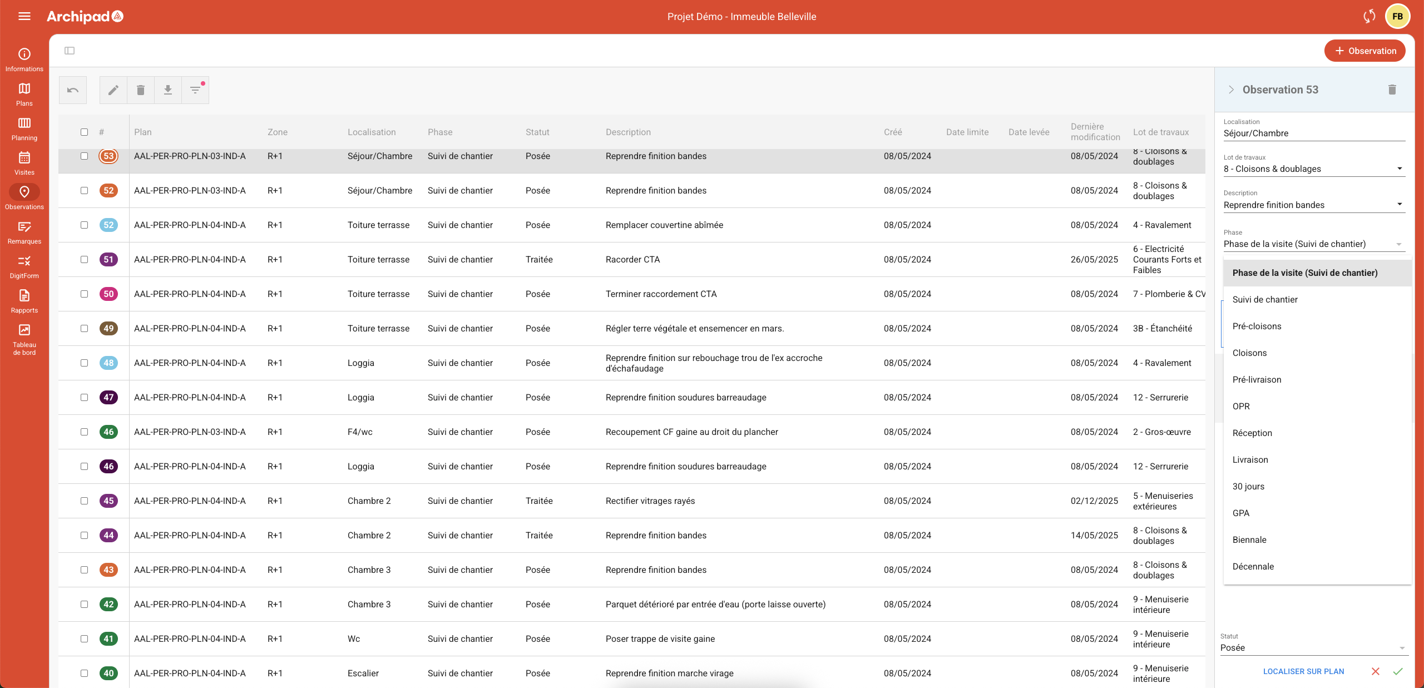Screen dimensions: 1424x688
Task: Open the Lot de travaux dropdown
Action: point(1314,169)
